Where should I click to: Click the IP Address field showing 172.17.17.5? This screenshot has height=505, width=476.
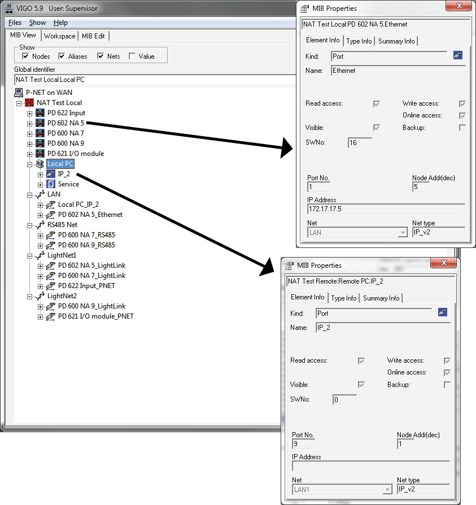386,209
